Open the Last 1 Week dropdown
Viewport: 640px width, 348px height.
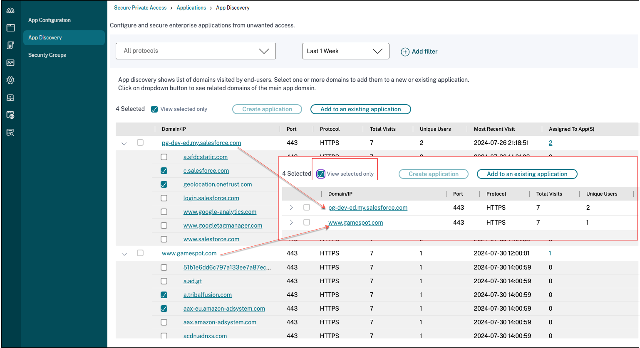pyautogui.click(x=345, y=51)
